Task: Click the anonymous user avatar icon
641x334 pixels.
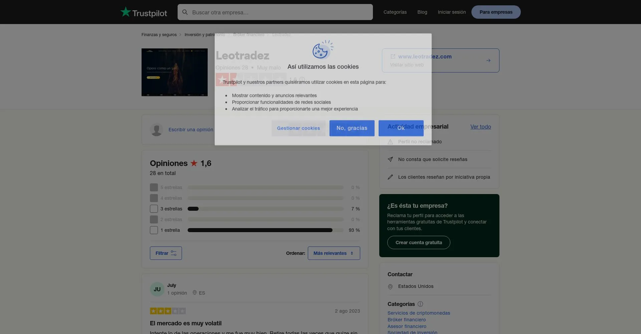Action: point(157,130)
